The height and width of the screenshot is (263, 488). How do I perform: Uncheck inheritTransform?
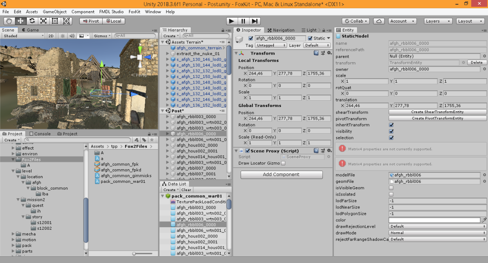click(391, 125)
